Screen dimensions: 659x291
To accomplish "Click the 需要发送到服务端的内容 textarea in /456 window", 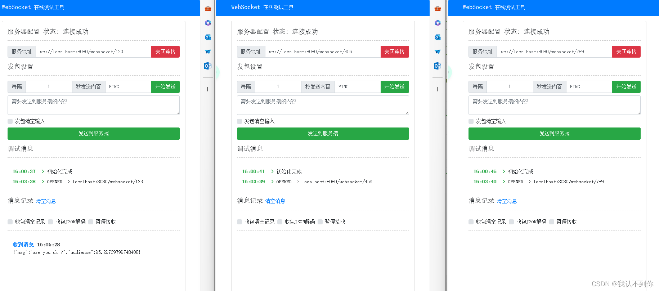I will point(323,105).
